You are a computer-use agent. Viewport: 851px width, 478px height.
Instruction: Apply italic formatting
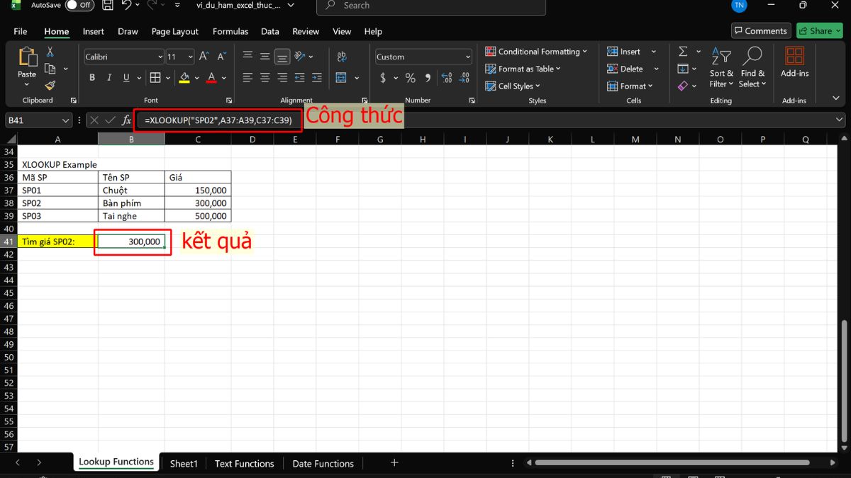[x=109, y=77]
